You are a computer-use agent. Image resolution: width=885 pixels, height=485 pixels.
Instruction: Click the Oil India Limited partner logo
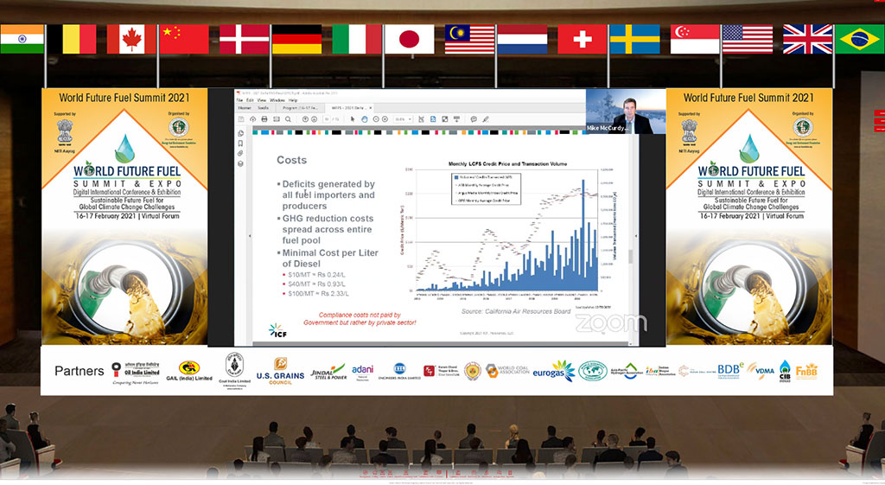(x=136, y=372)
